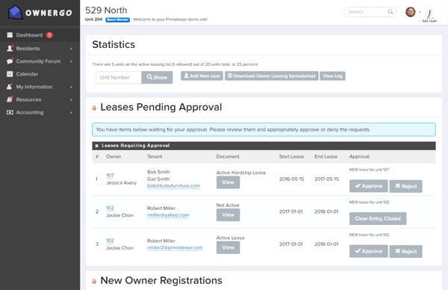Approve the lease for Jessica Avery

[369, 186]
